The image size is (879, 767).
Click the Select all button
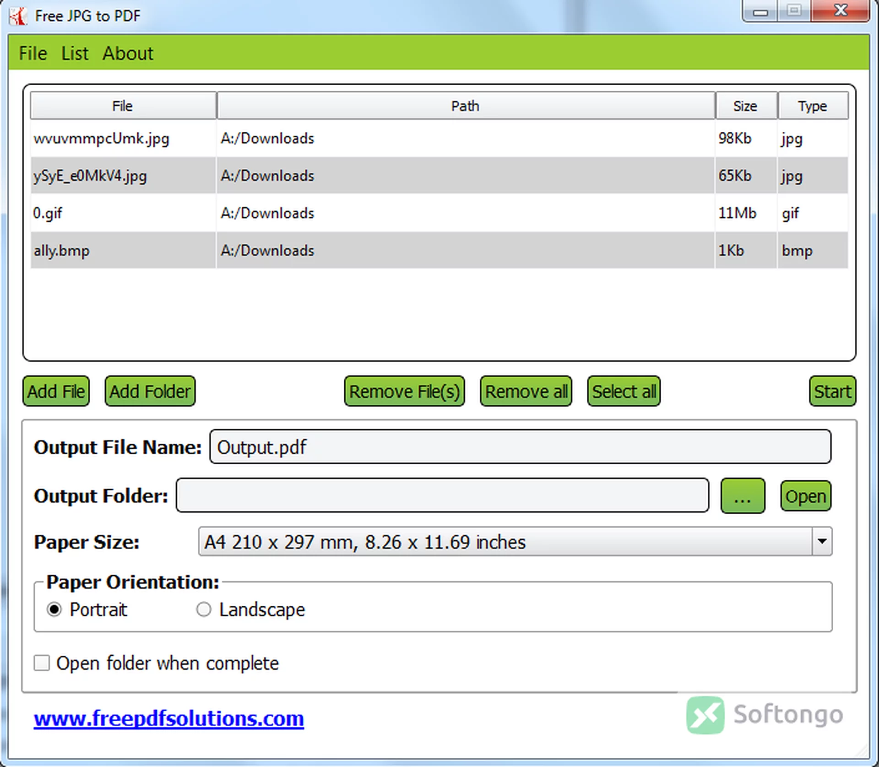point(624,392)
